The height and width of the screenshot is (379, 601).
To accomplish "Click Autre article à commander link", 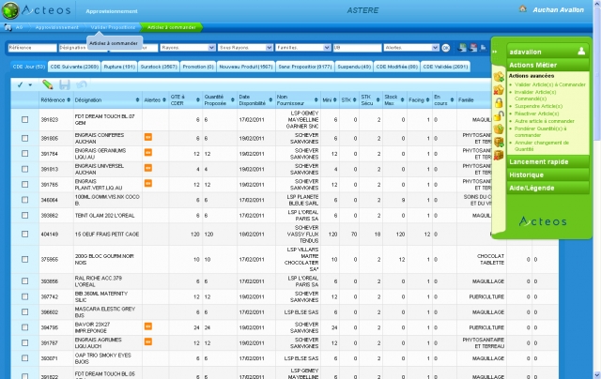I will tap(545, 121).
